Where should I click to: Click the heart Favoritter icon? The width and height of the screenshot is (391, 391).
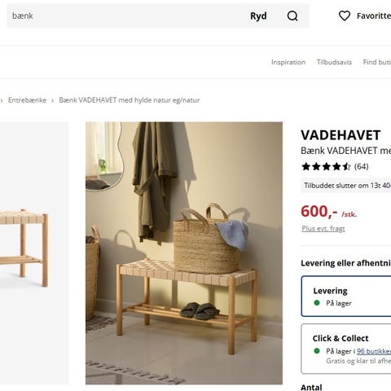345,15
